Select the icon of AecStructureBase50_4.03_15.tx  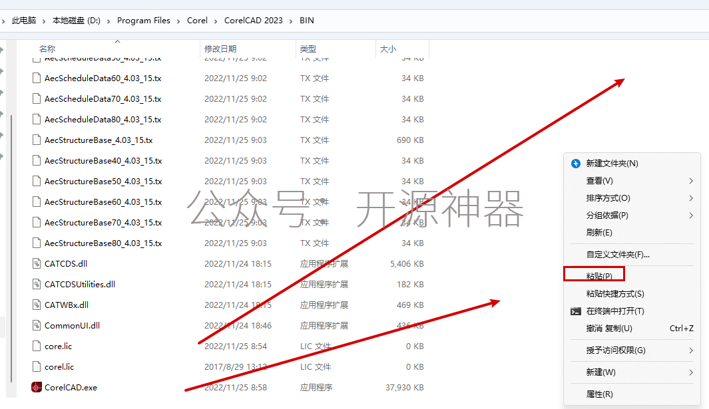coord(36,182)
